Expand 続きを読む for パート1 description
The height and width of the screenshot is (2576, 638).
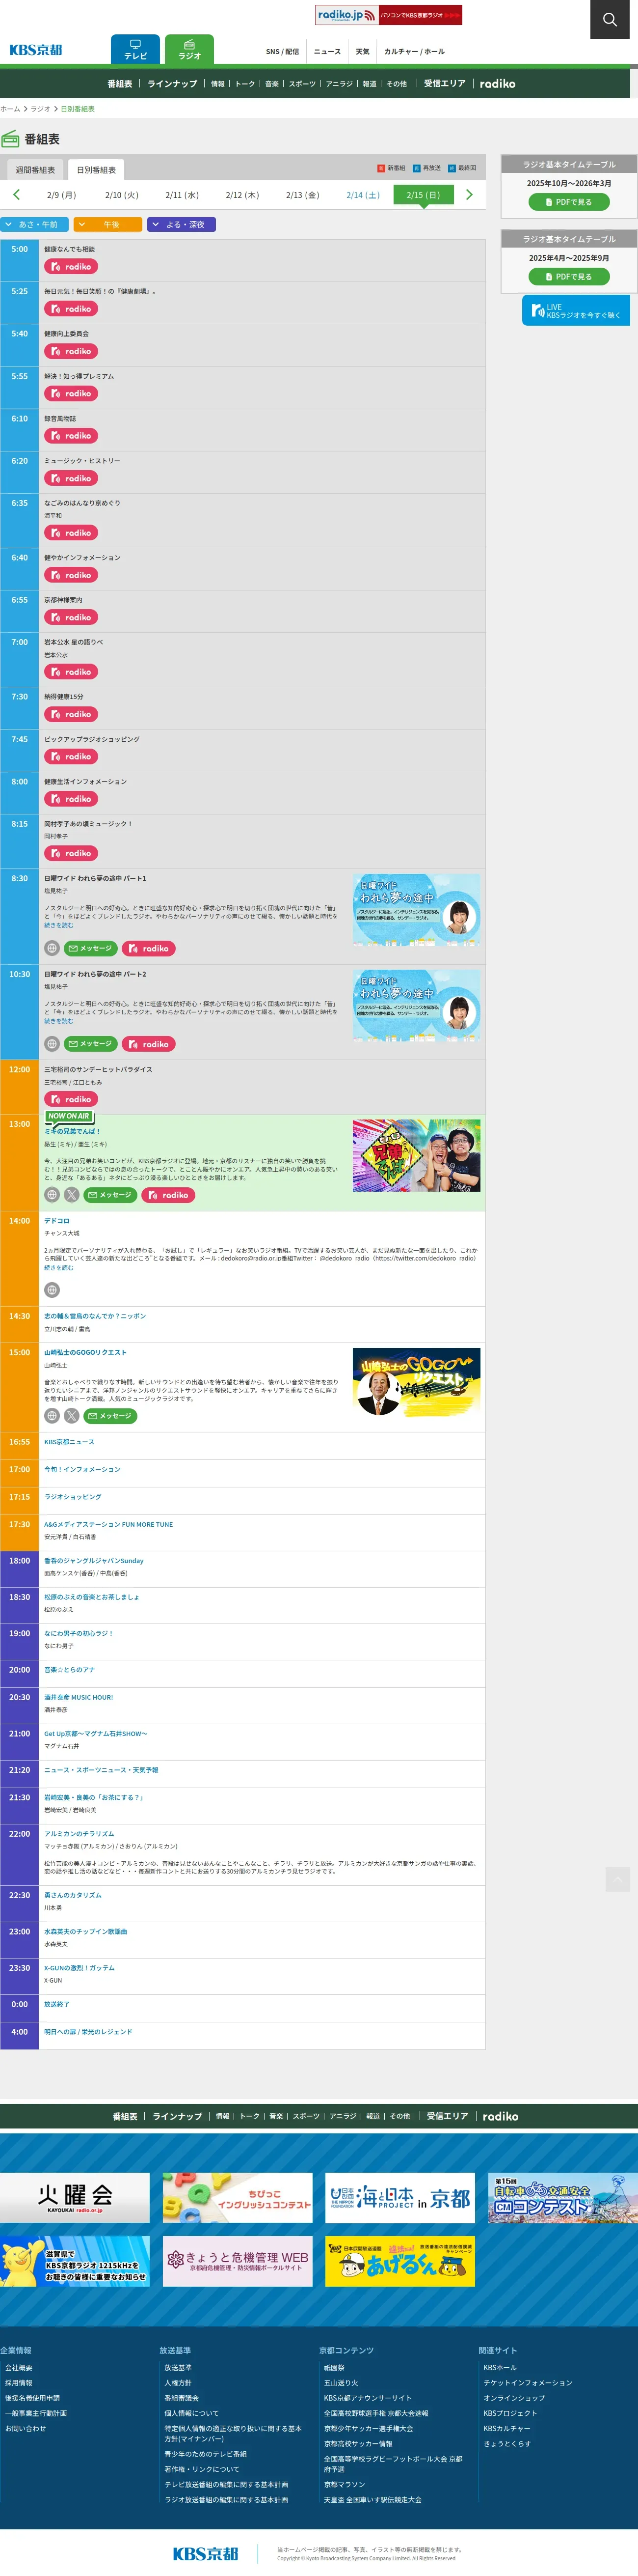coord(59,925)
